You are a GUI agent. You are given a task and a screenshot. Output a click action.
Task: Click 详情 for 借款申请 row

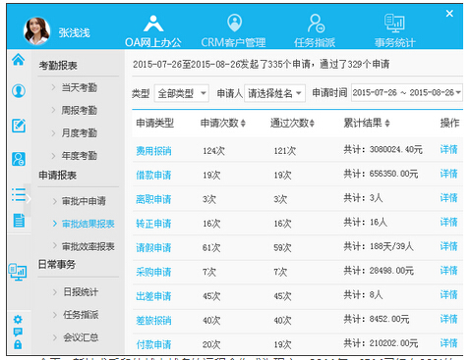pyautogui.click(x=448, y=174)
